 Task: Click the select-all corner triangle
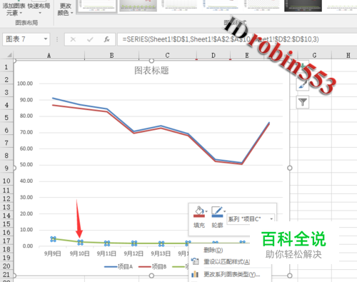9,55
